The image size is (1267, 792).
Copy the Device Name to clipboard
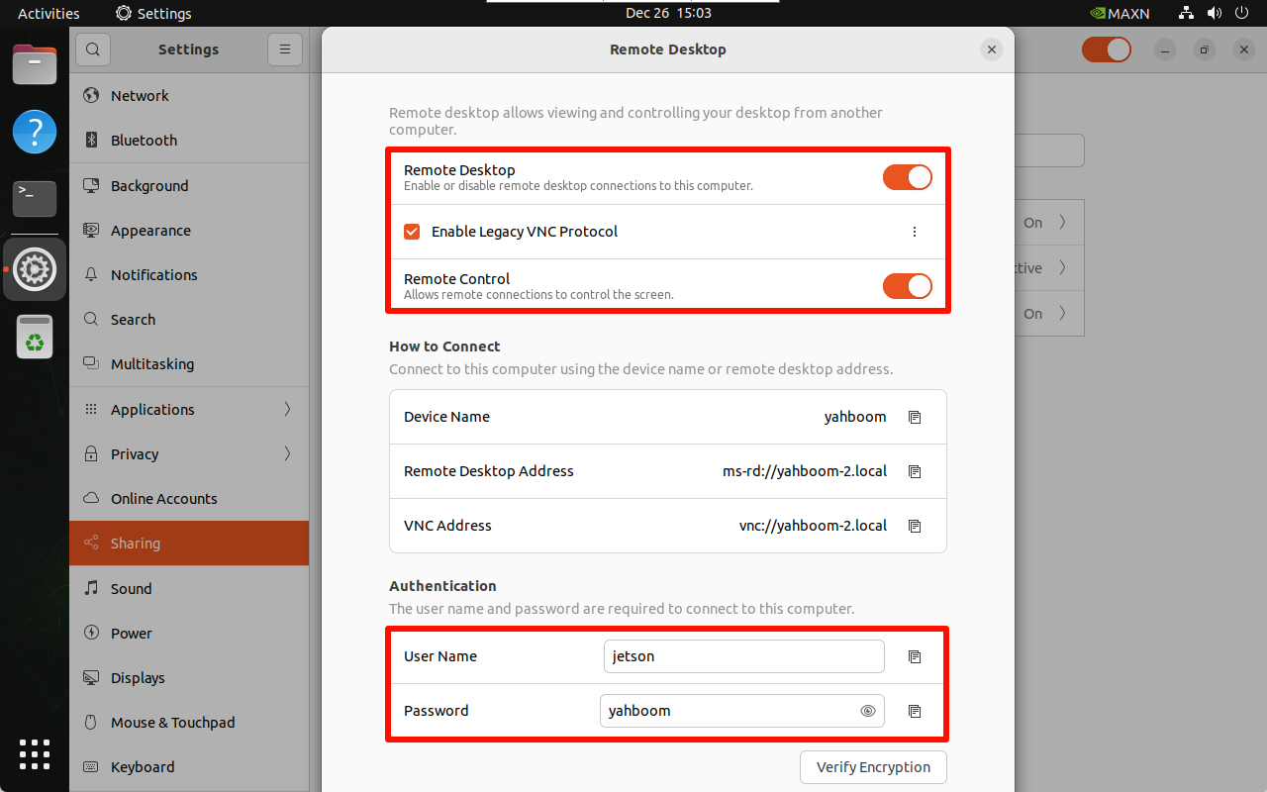click(x=915, y=417)
